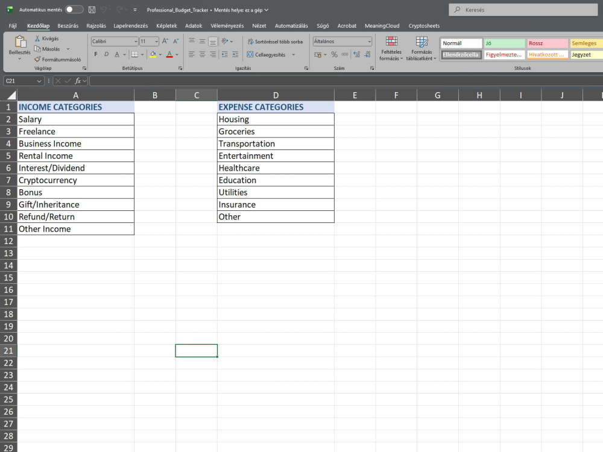This screenshot has width=603, height=452.
Task: Click the save diskette icon
Action: pyautogui.click(x=92, y=10)
